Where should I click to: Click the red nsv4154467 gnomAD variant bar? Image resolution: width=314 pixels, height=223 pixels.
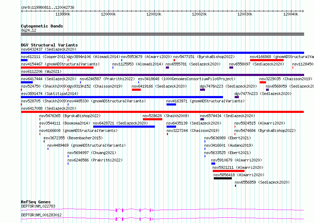[57, 68]
